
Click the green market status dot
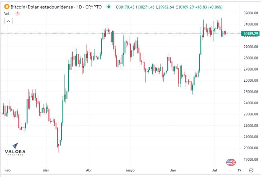[x=108, y=7]
